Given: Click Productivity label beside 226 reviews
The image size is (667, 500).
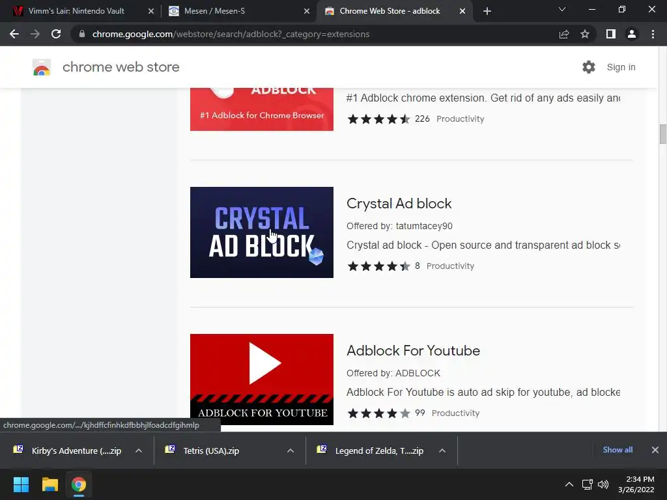Looking at the screenshot, I should [x=461, y=119].
